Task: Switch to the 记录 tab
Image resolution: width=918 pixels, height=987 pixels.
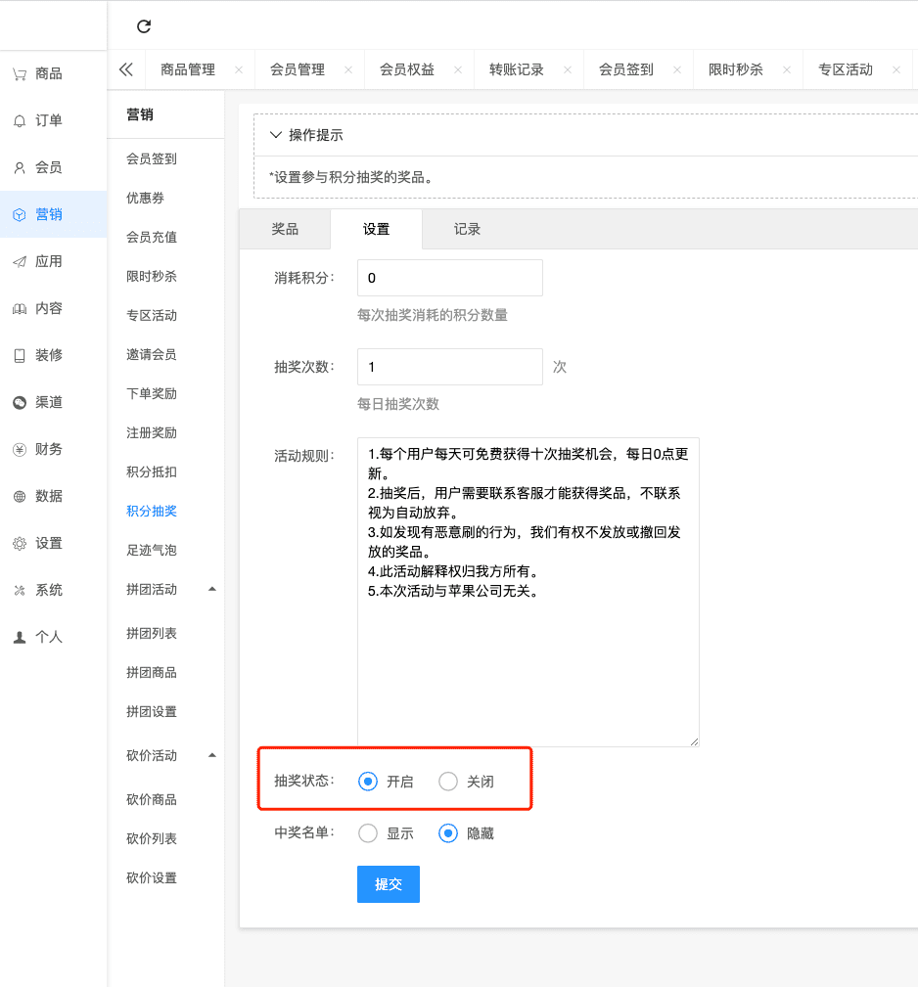Action: coord(467,229)
